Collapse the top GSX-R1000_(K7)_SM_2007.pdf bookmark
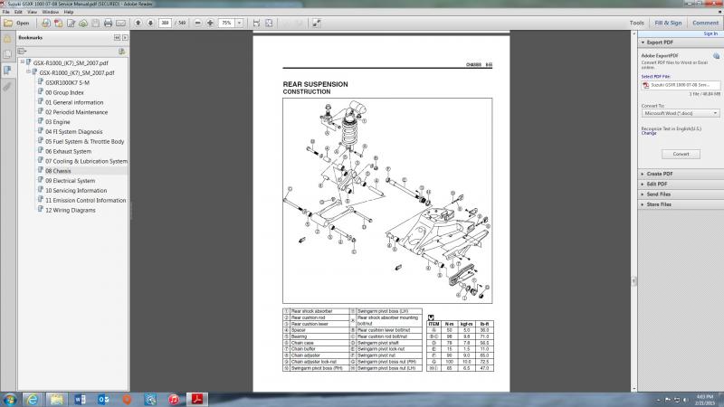Image resolution: width=724 pixels, height=407 pixels. pos(22,62)
